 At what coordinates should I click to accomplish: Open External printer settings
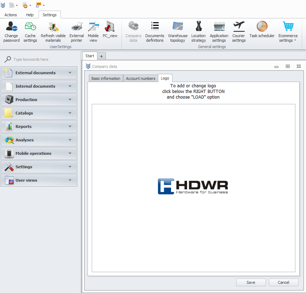[x=76, y=32]
